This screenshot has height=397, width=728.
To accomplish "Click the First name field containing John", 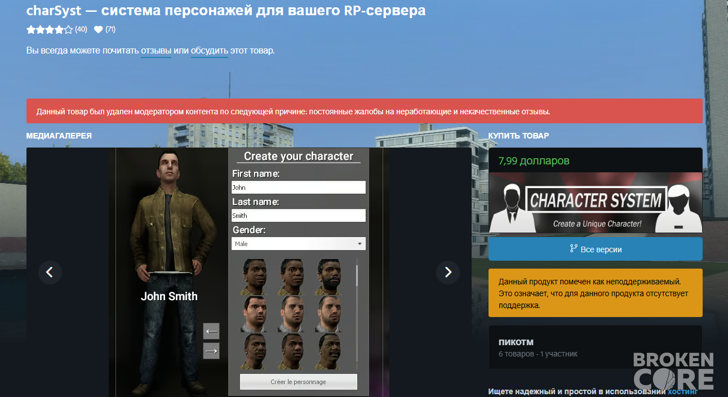I will (299, 188).
